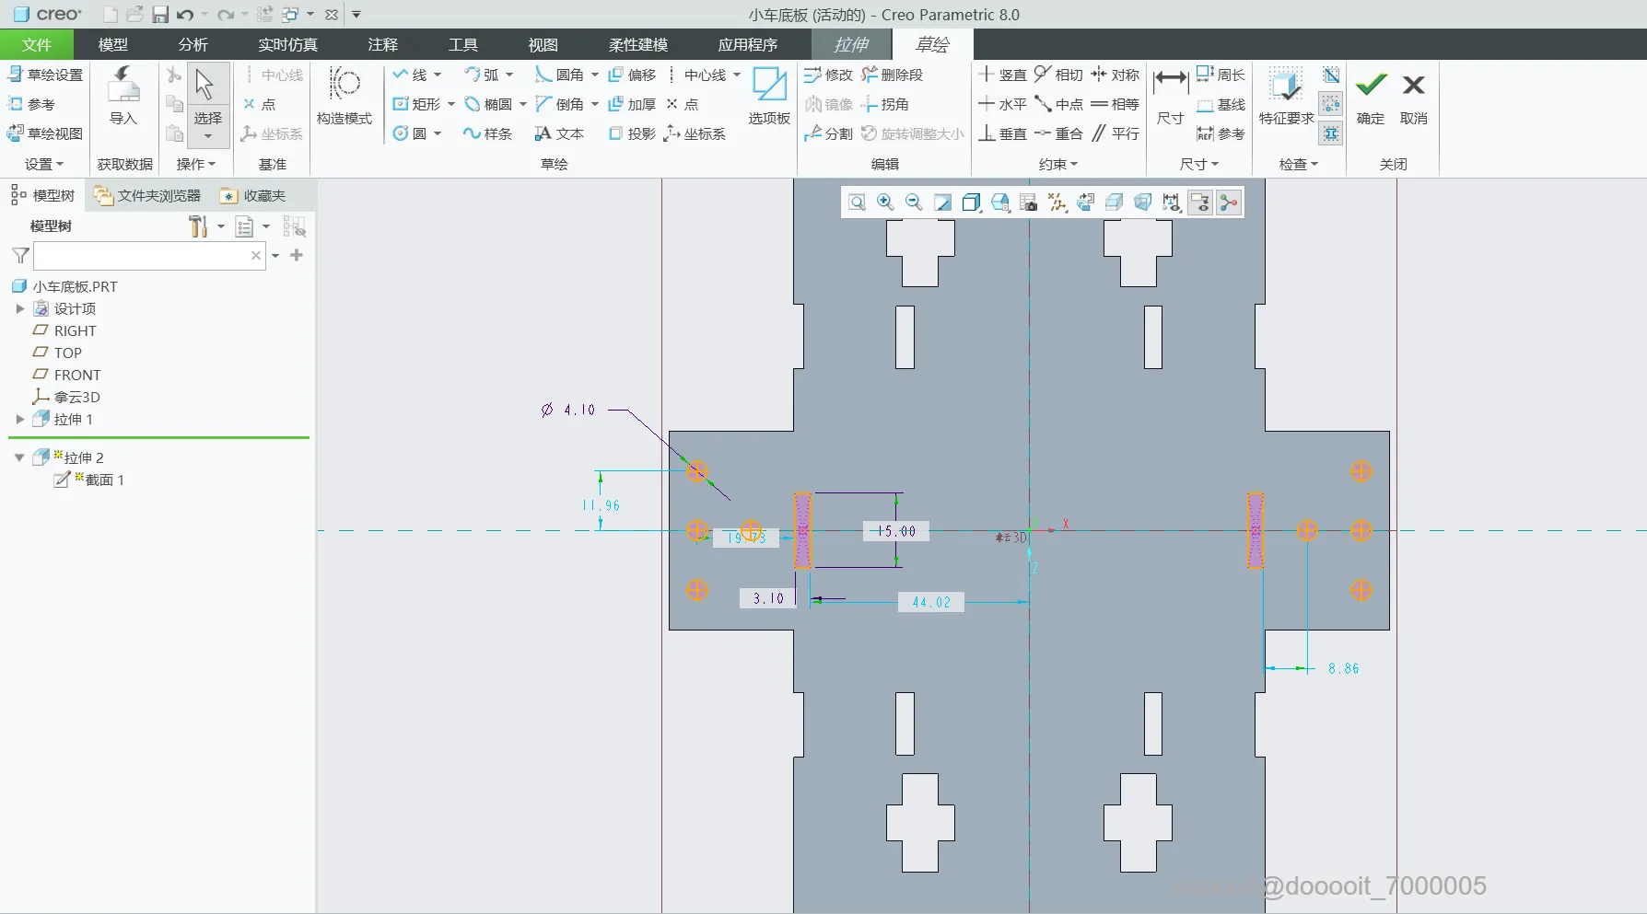Image resolution: width=1647 pixels, height=914 pixels.
Task: Open the Arc (弧) dropdown arrow
Action: pos(509,75)
